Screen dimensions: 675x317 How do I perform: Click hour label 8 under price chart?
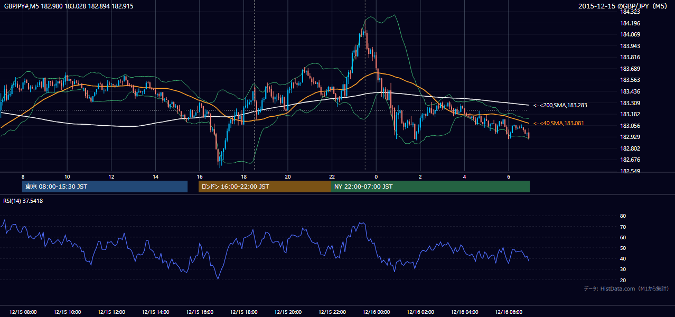pyautogui.click(x=23, y=176)
